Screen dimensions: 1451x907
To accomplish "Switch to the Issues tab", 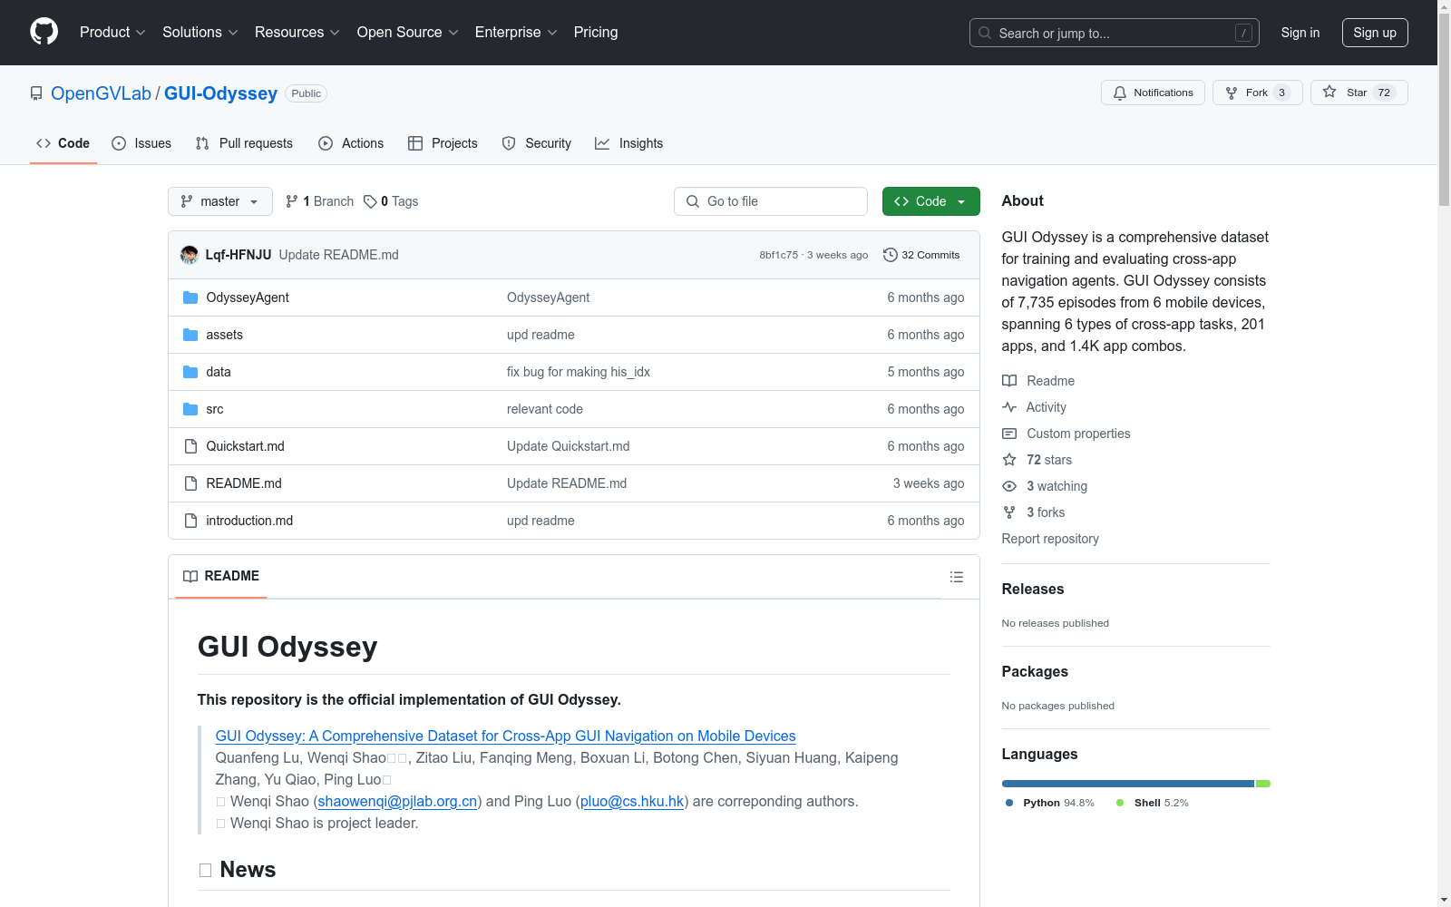I will [x=141, y=143].
